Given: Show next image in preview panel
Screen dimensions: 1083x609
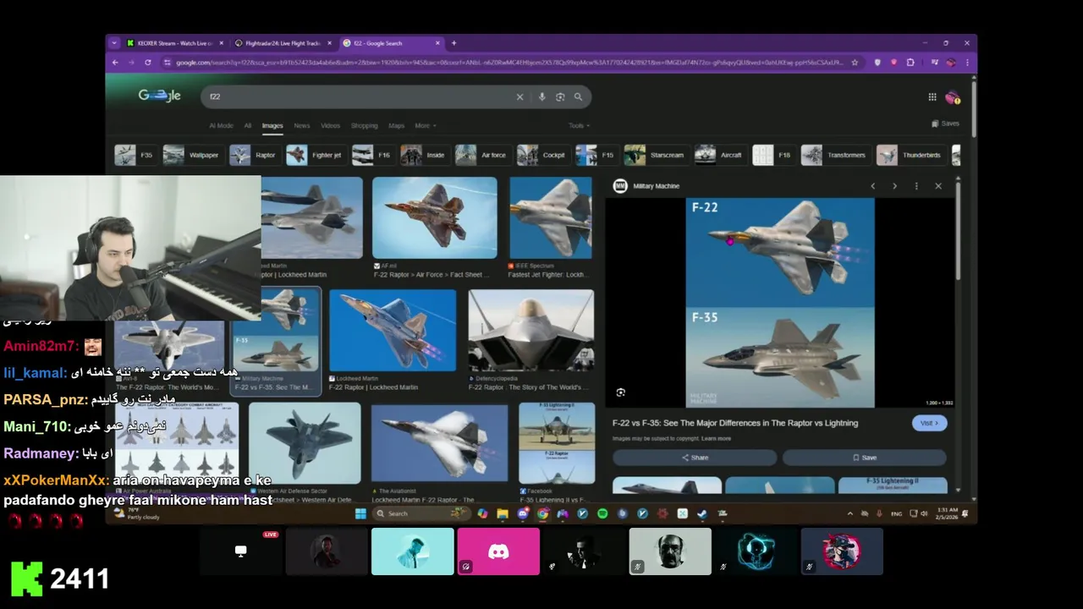Looking at the screenshot, I should pos(894,186).
